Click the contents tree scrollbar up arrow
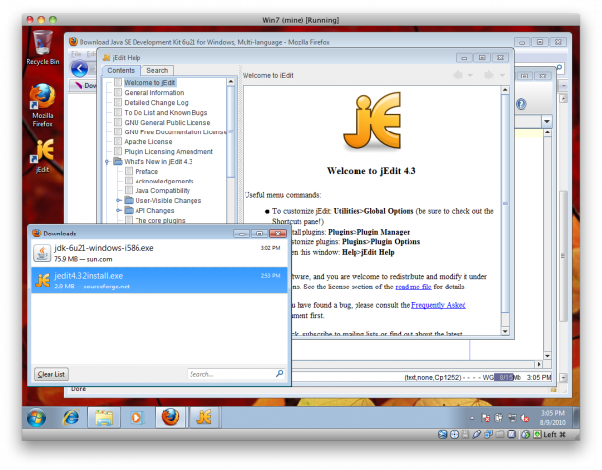602x470 pixels. click(x=231, y=82)
